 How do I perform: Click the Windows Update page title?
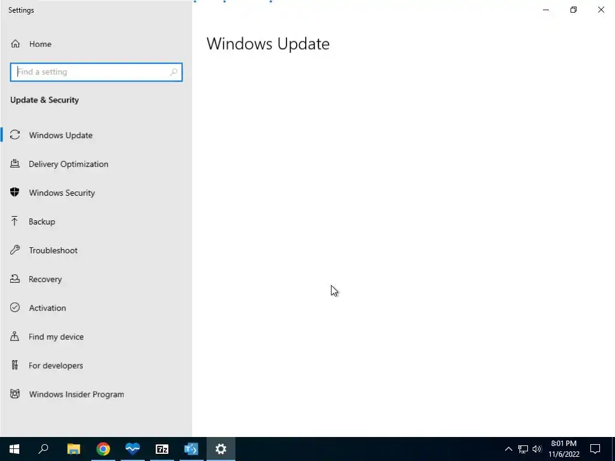tap(268, 44)
